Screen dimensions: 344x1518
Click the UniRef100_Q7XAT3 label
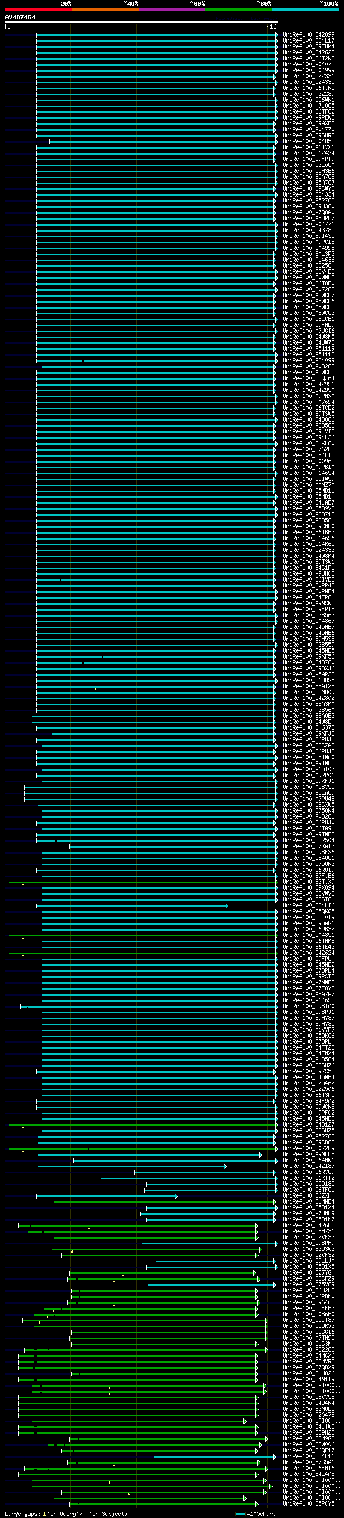point(309,847)
